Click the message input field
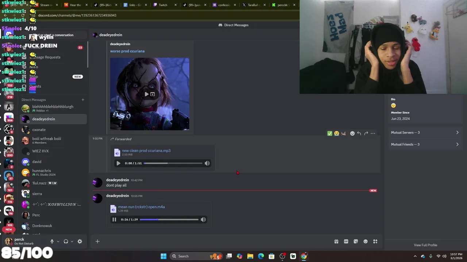Image resolution: width=467 pixels, height=262 pixels. pyautogui.click(x=215, y=241)
